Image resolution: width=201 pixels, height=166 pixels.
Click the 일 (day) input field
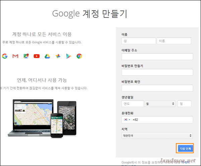pos(185,103)
